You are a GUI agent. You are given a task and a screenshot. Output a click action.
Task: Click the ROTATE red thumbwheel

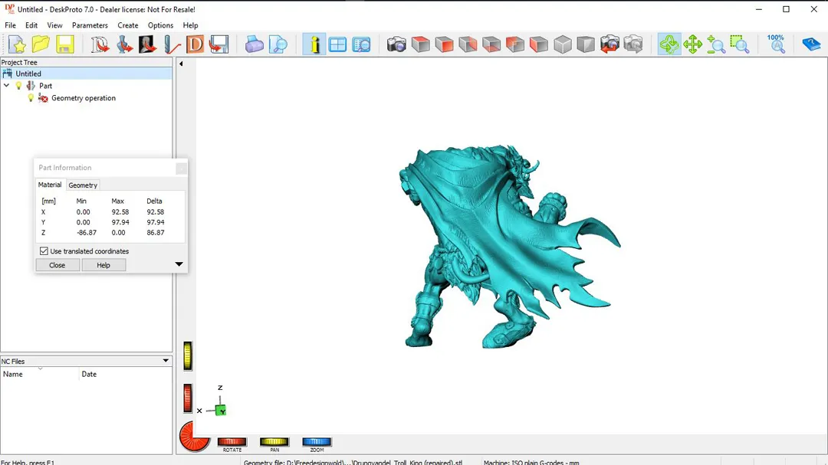[232, 442]
